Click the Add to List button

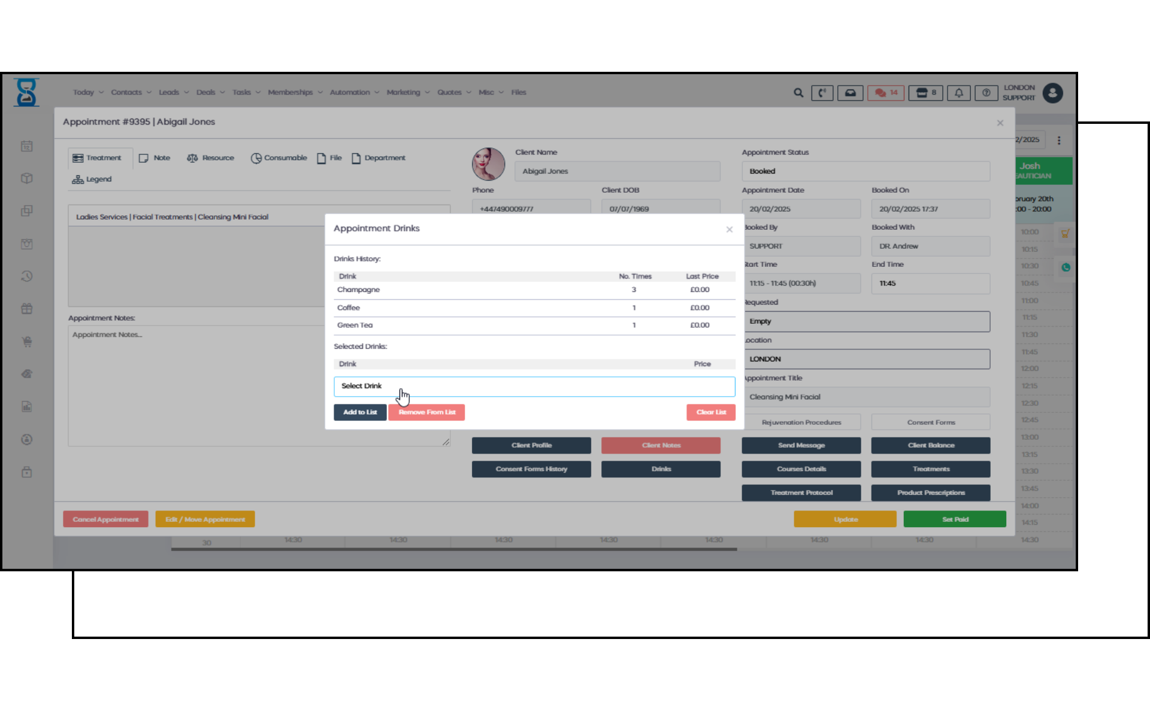pyautogui.click(x=359, y=412)
